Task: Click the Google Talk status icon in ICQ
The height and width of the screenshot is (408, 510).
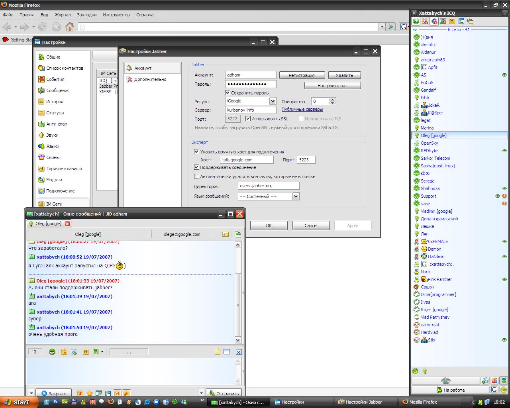Action: coord(494,390)
